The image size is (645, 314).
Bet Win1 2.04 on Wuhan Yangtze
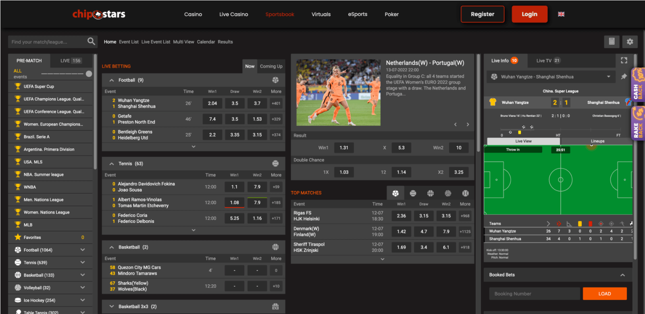click(212, 103)
